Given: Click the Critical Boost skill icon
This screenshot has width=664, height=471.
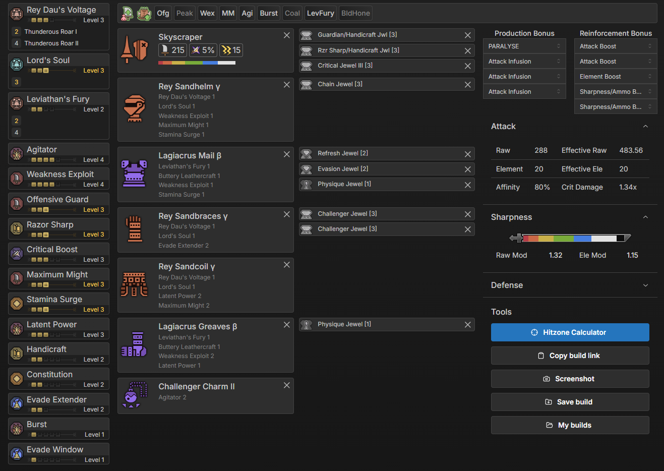Looking at the screenshot, I should [17, 253].
